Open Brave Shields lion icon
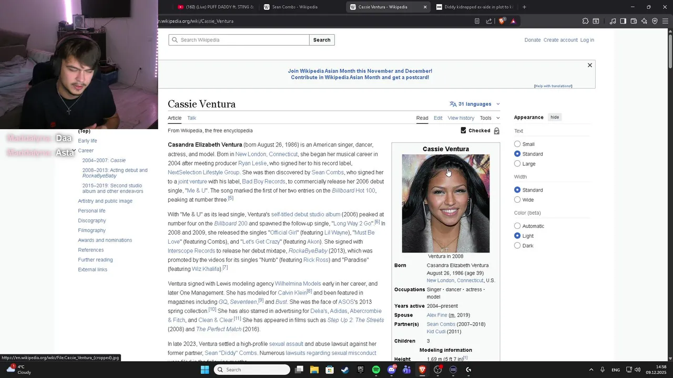 click(x=502, y=21)
